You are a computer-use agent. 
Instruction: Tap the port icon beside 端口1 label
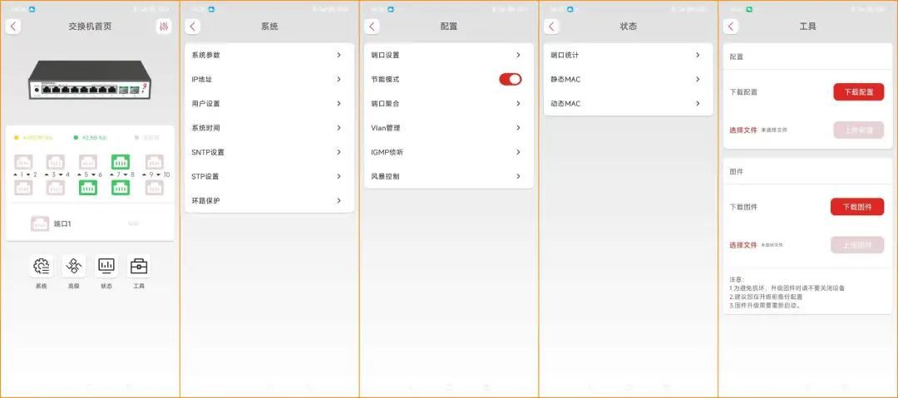pyautogui.click(x=40, y=224)
